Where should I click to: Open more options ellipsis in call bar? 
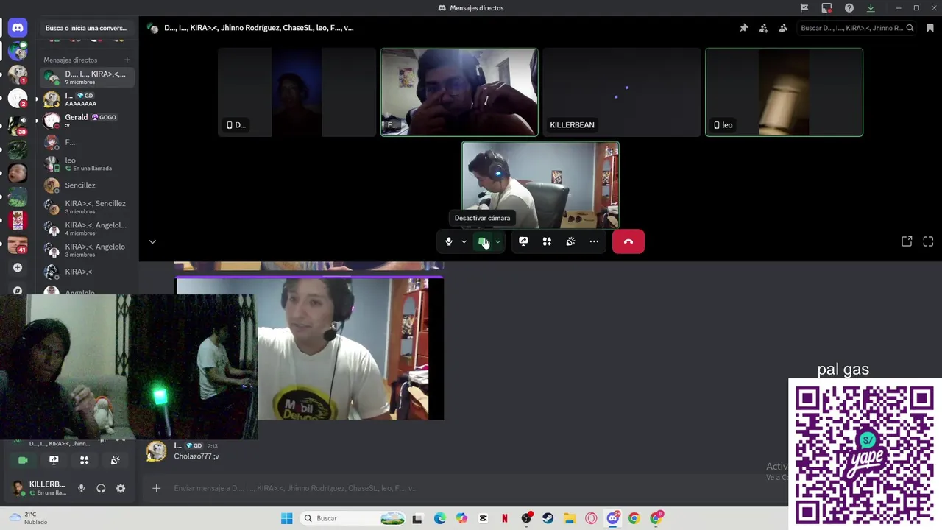click(x=594, y=241)
